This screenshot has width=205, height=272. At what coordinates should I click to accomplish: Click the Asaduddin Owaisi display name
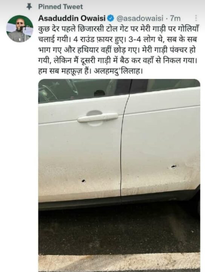(x=72, y=18)
